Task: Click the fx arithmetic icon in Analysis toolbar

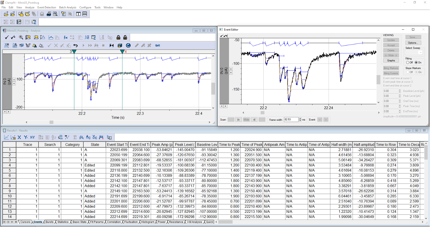Action: pos(66,37)
